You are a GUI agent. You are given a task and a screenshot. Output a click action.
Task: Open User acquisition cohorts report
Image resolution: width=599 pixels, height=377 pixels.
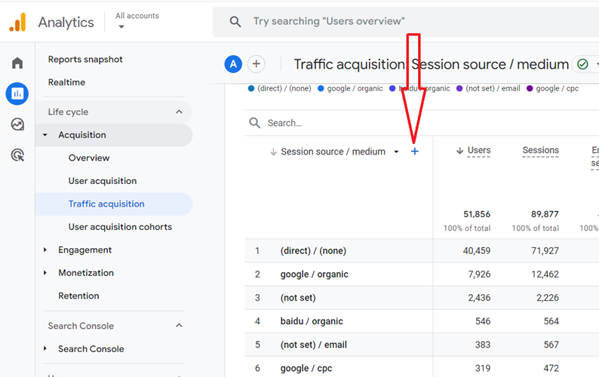tap(120, 227)
